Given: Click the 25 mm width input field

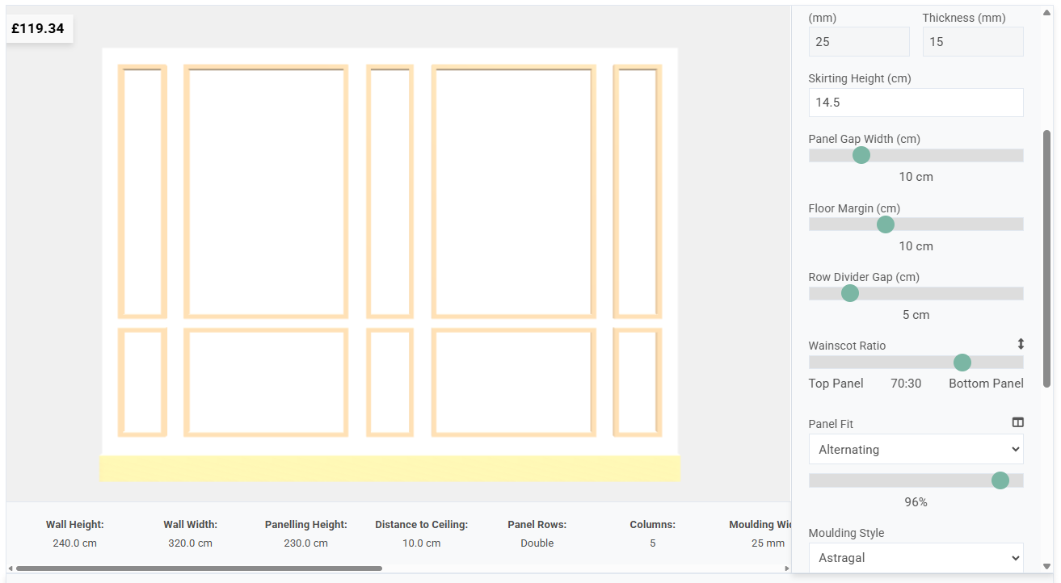Looking at the screenshot, I should tap(858, 41).
